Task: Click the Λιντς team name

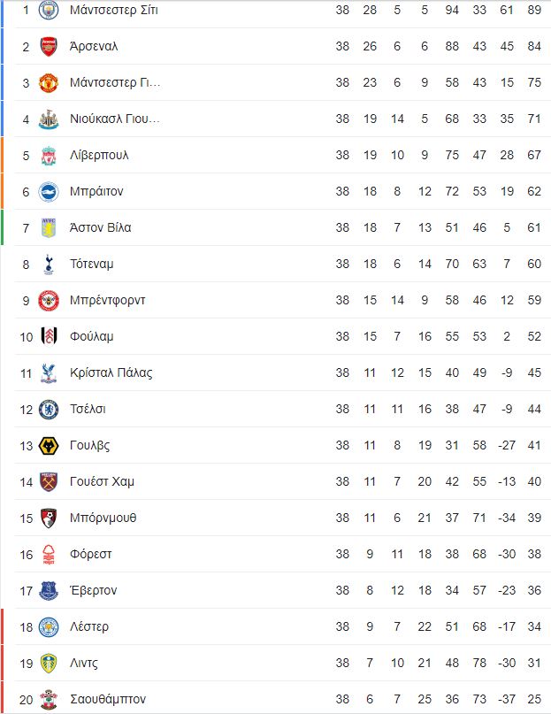Action: coord(83,664)
